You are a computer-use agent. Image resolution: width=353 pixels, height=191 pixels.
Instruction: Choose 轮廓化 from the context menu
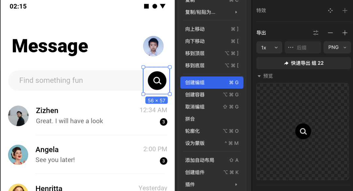coord(211,131)
